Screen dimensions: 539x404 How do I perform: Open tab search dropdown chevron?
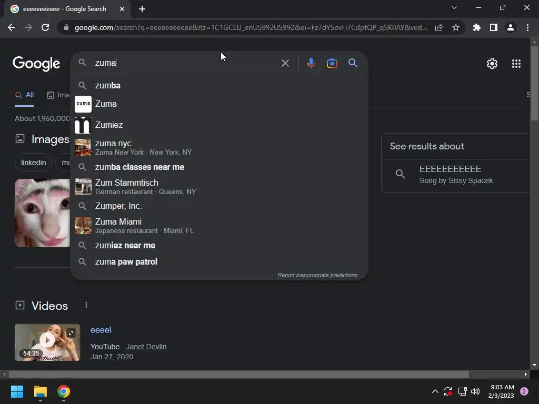tap(454, 7)
